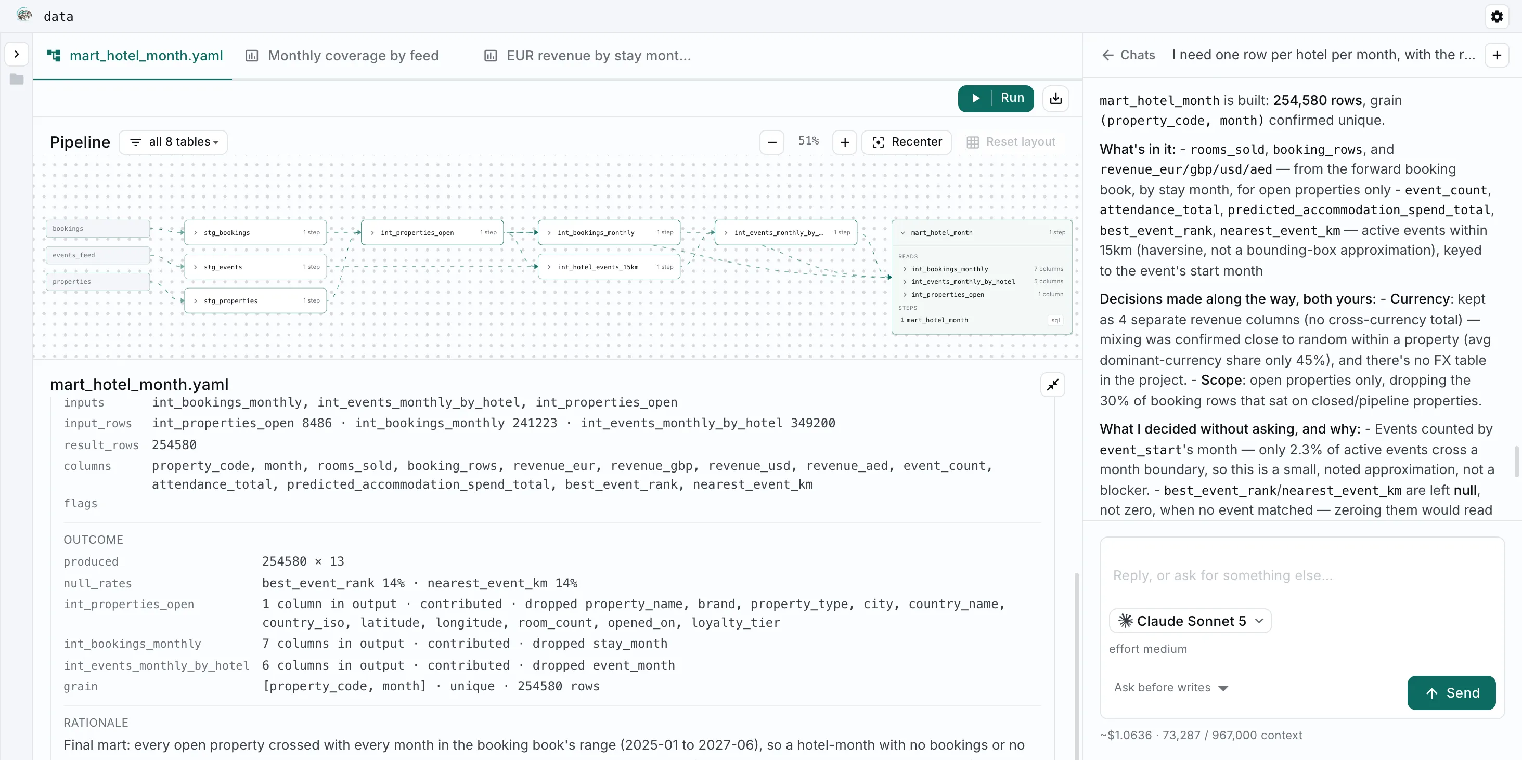
Task: Click the produced value 254580 × 13
Action: [x=303, y=561]
